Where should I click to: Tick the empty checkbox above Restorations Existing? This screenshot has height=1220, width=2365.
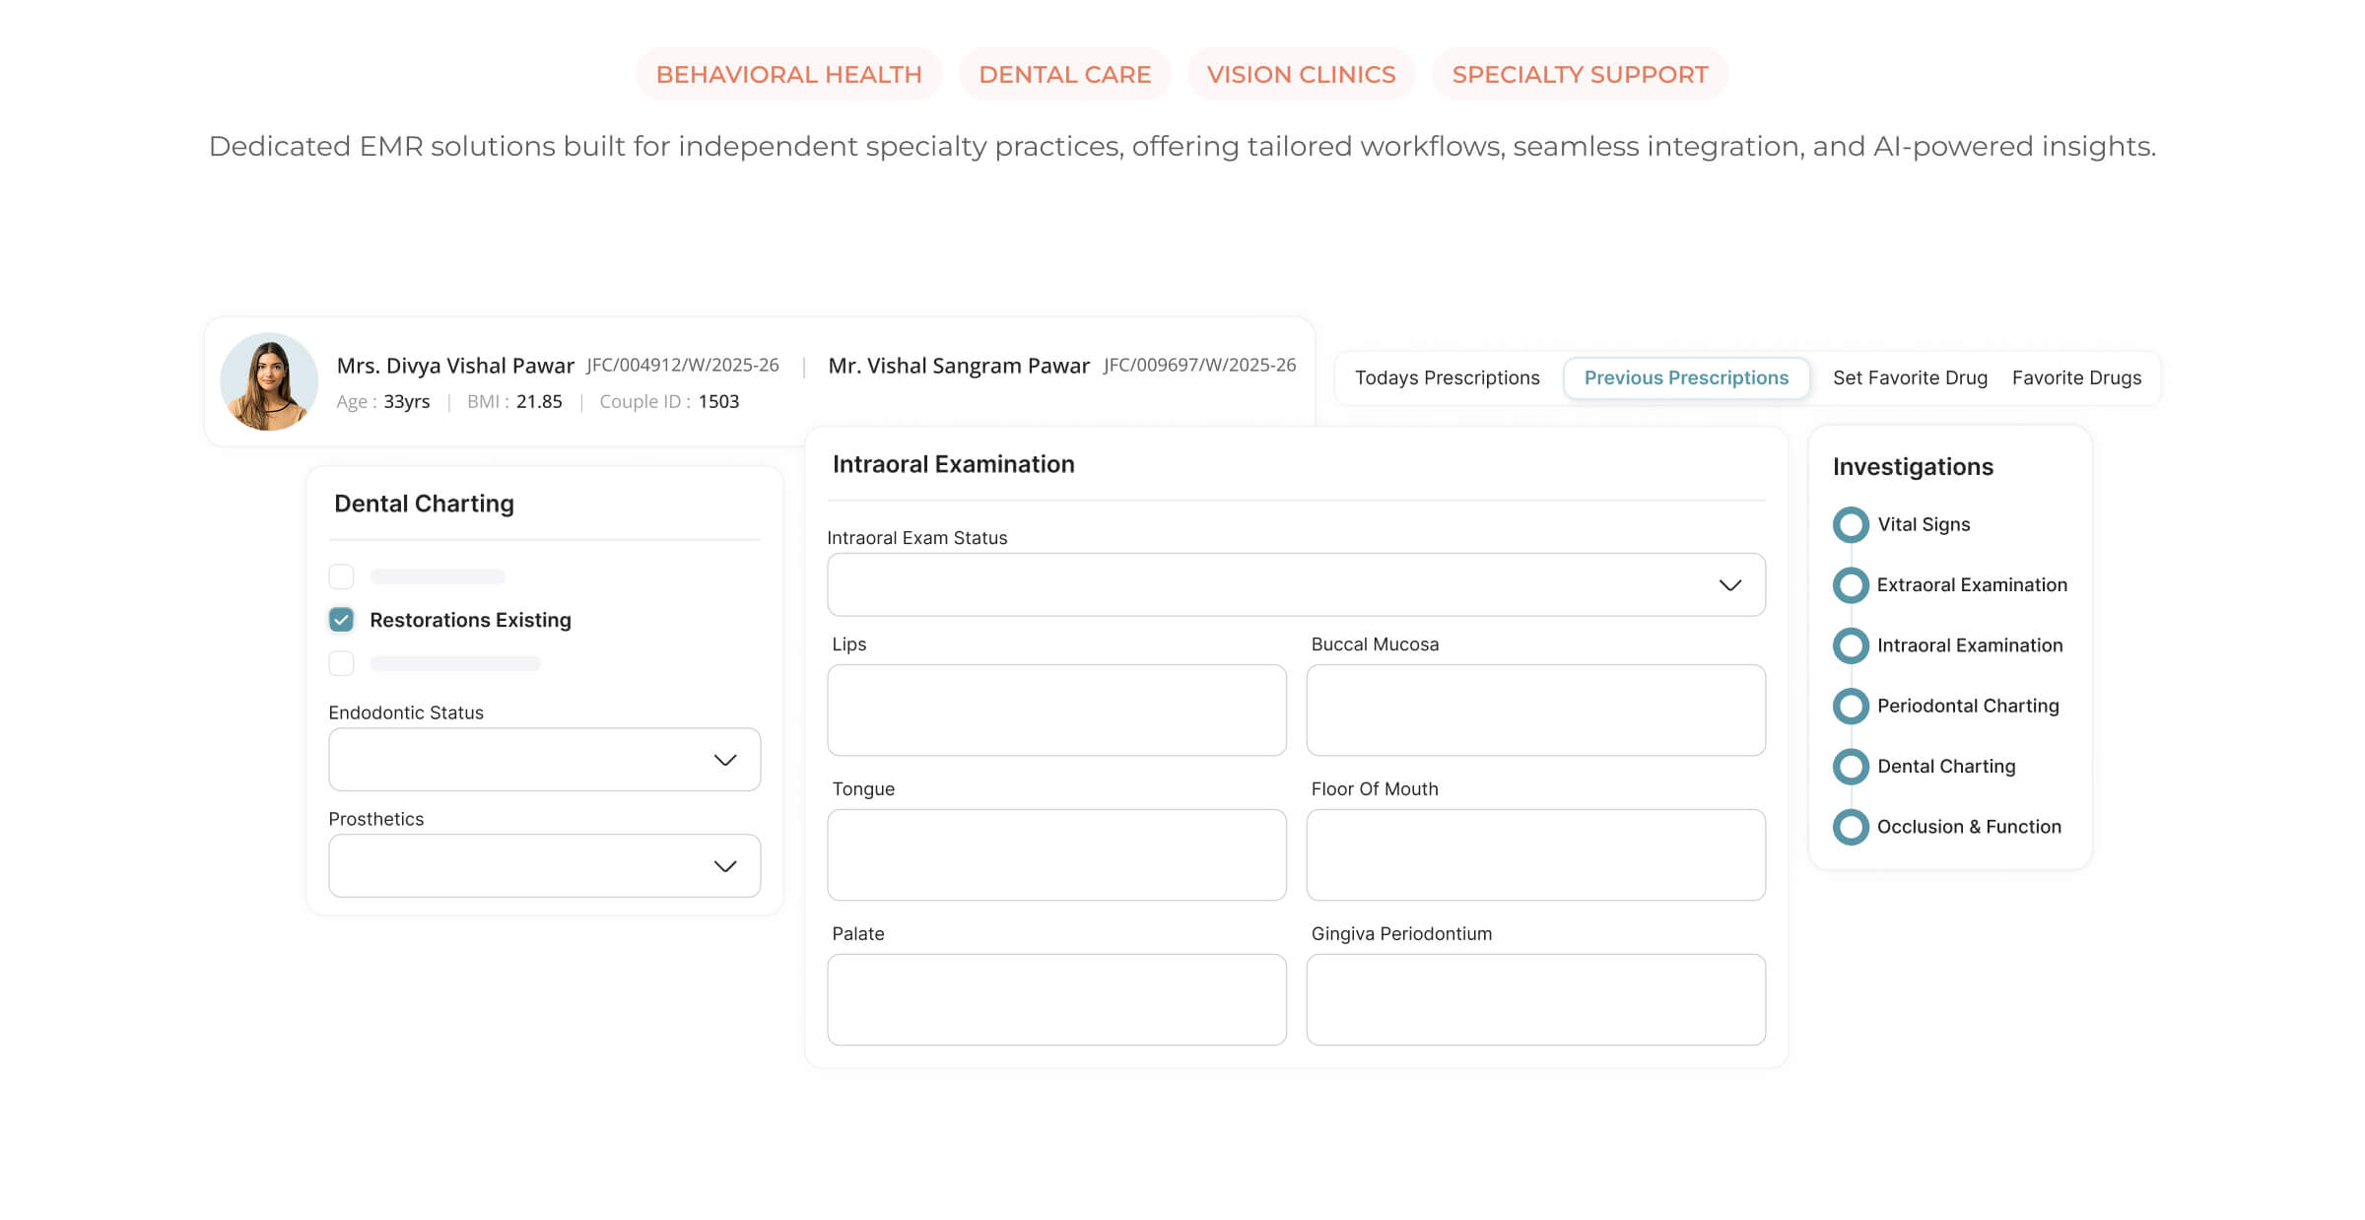341,576
